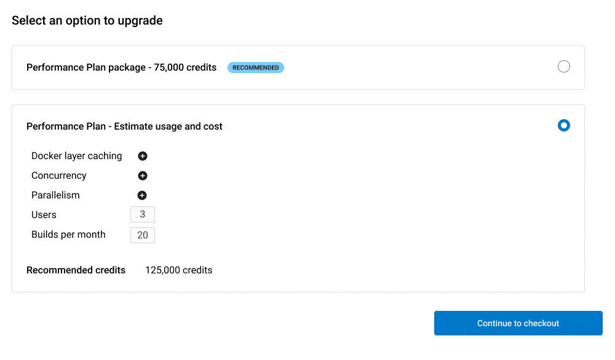The width and height of the screenshot is (615, 360).
Task: Click the Parallelism label text
Action: point(55,195)
